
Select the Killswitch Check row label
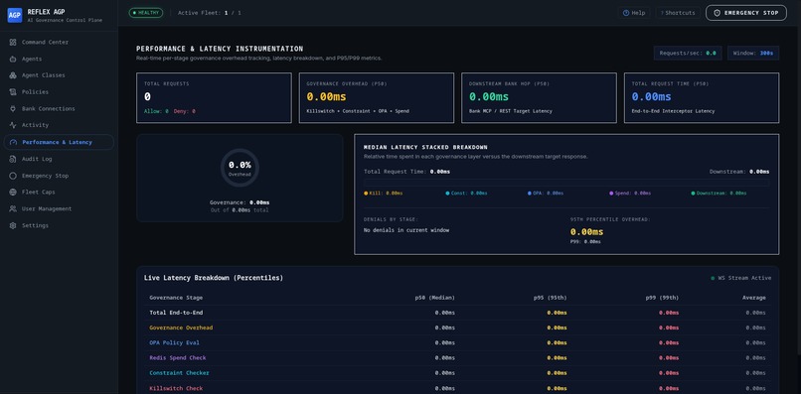tap(176, 388)
